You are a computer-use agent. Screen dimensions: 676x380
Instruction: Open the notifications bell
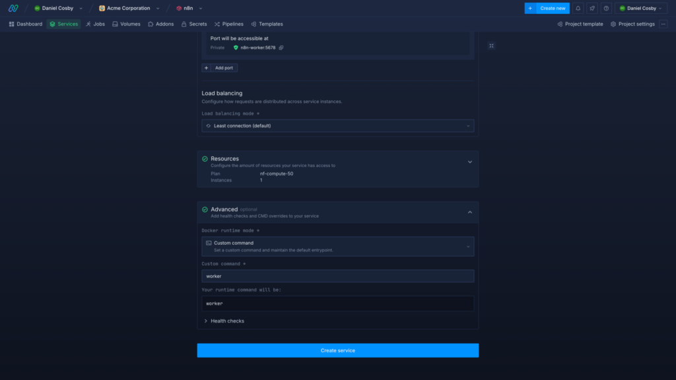(x=578, y=8)
